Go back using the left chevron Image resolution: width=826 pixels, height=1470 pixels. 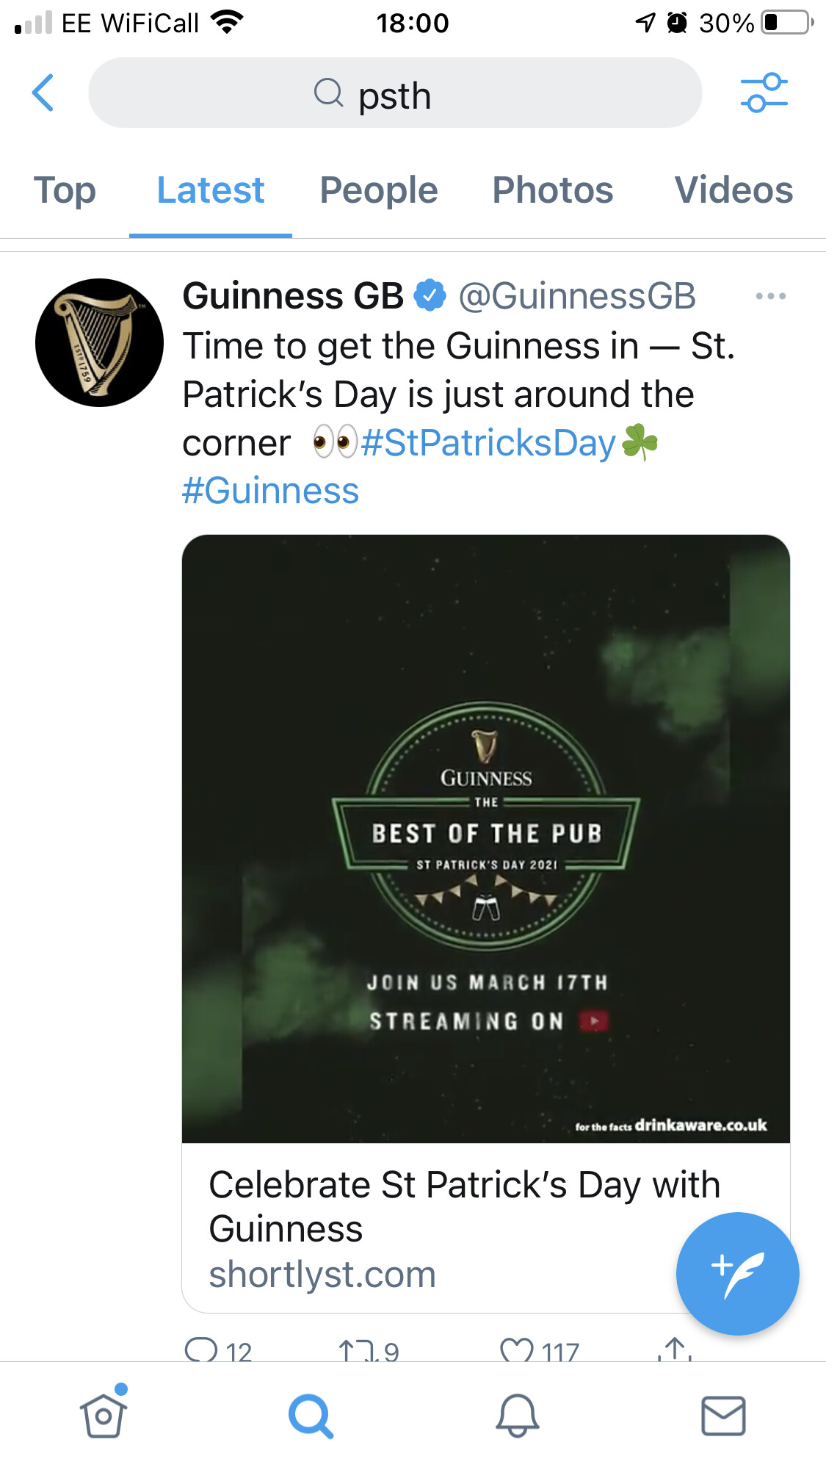click(x=43, y=93)
